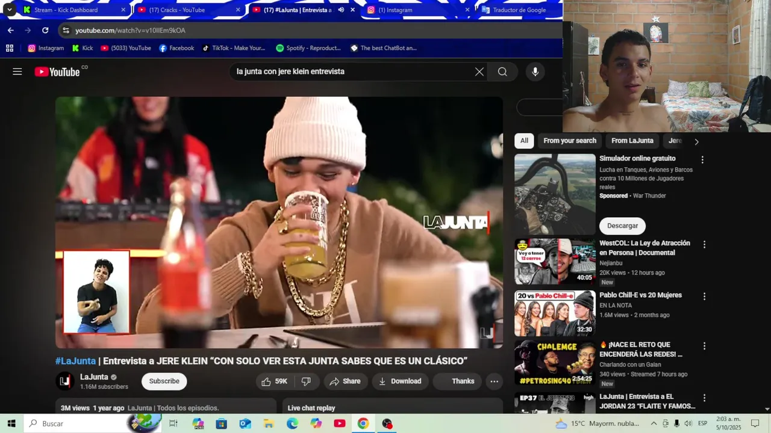Open more actions ellipsis under video
This screenshot has height=433, width=771.
494,381
